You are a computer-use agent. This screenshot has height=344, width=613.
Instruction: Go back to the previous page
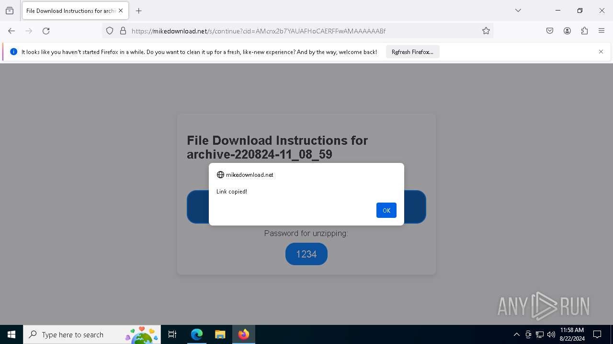tap(11, 31)
